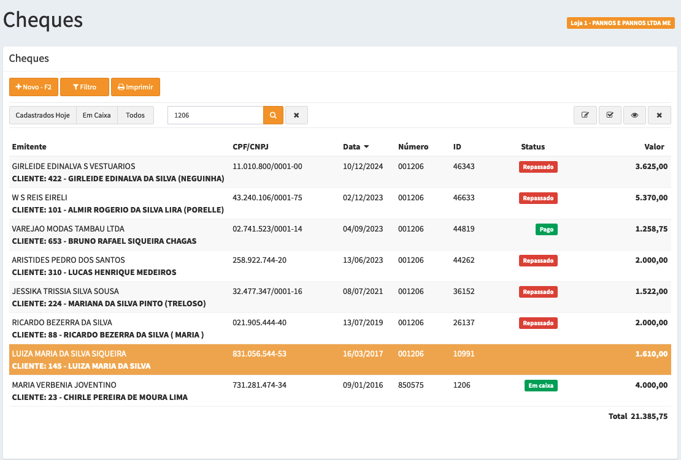
Task: Click the Valor column header
Action: pyautogui.click(x=654, y=147)
